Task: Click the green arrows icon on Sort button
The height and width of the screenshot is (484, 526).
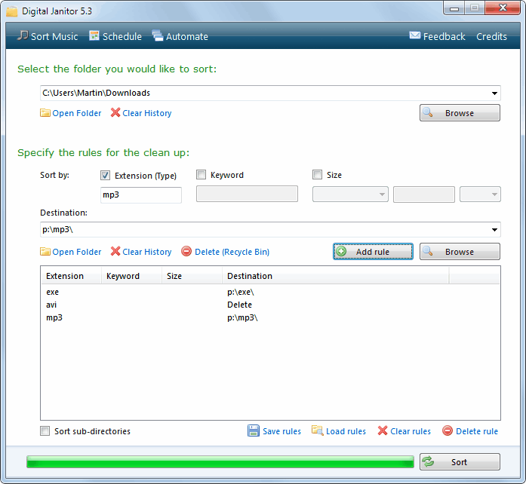Action: click(x=428, y=462)
